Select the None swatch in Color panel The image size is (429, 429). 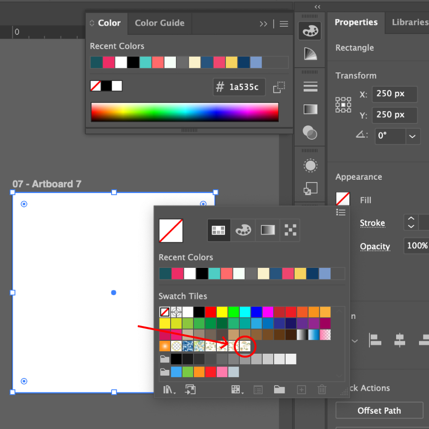[95, 86]
